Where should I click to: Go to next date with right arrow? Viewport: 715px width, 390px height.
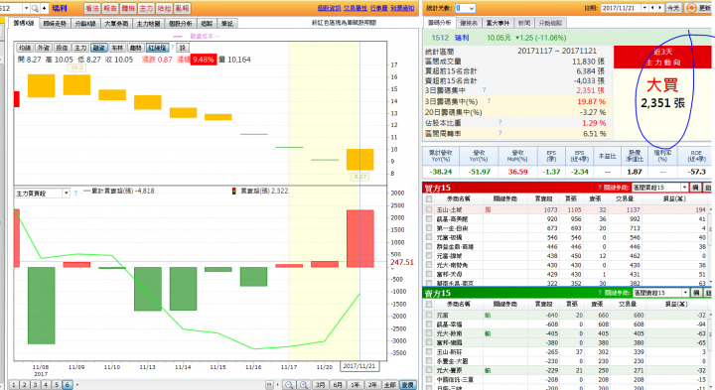coord(659,8)
